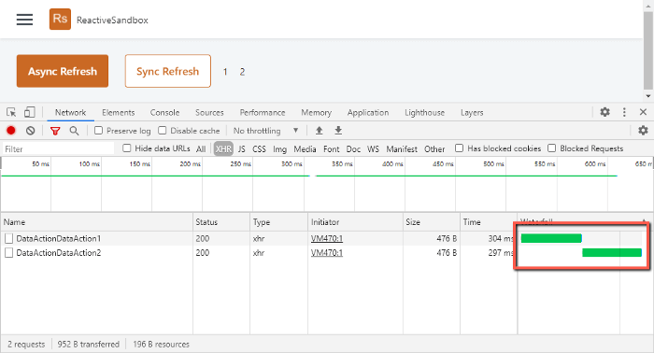Sort by the Name column header
Screen dimensions: 654x353
(97, 222)
